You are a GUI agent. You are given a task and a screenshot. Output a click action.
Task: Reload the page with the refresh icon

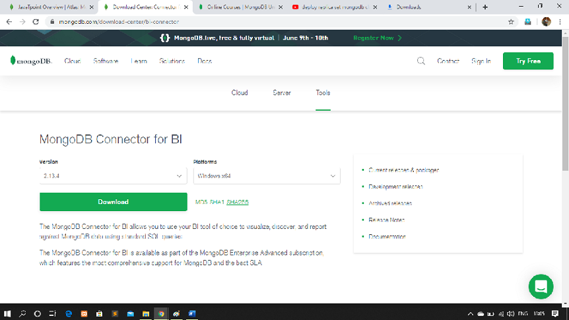(x=36, y=22)
